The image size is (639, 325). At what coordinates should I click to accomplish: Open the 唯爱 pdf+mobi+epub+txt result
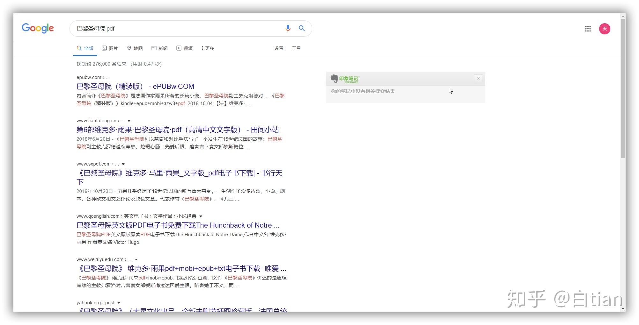(x=181, y=269)
